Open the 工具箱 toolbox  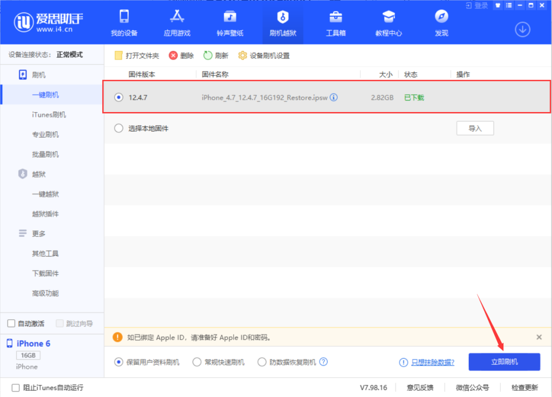point(335,23)
